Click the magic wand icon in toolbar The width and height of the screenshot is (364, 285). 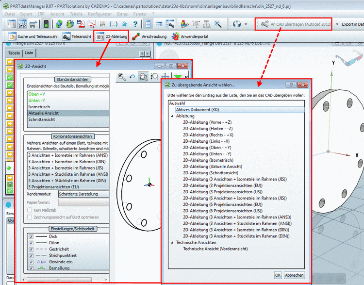click(x=217, y=24)
